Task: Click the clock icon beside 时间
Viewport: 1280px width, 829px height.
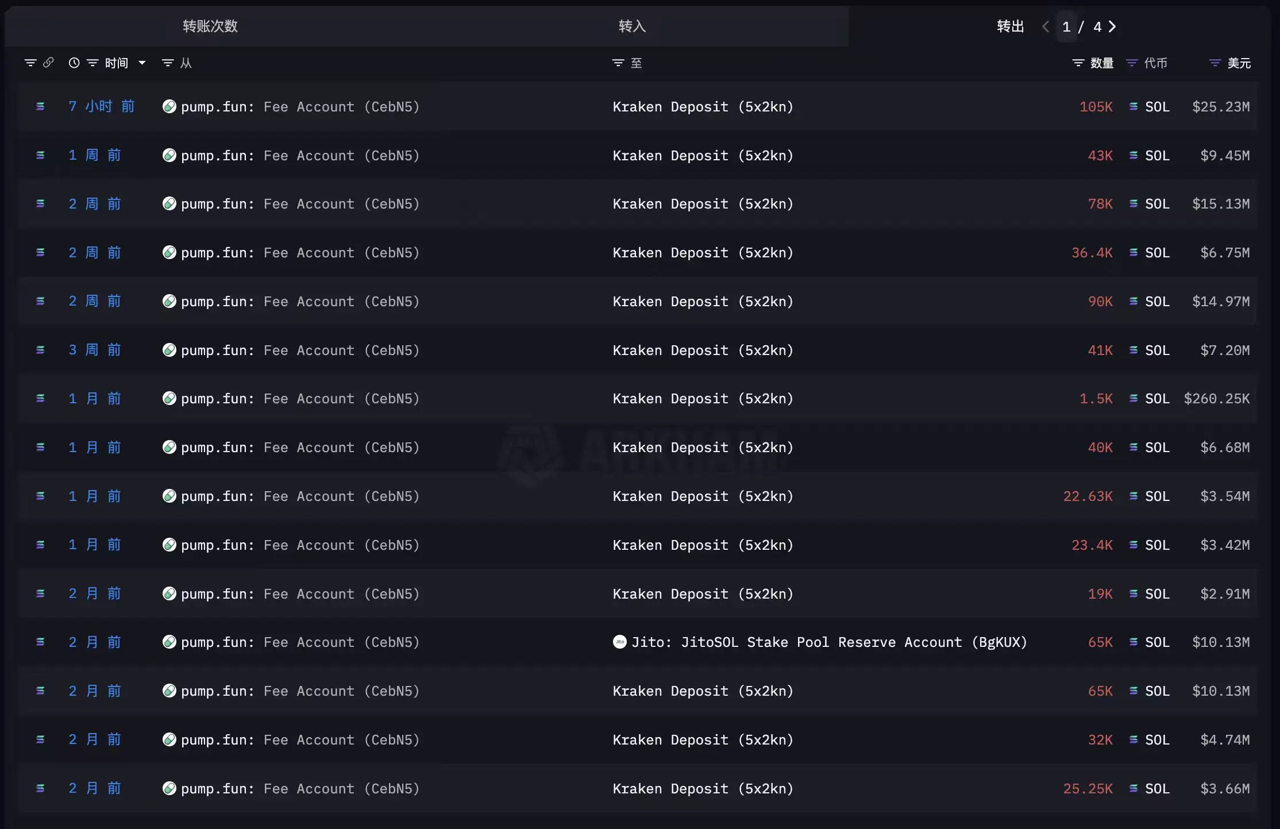Action: [74, 63]
